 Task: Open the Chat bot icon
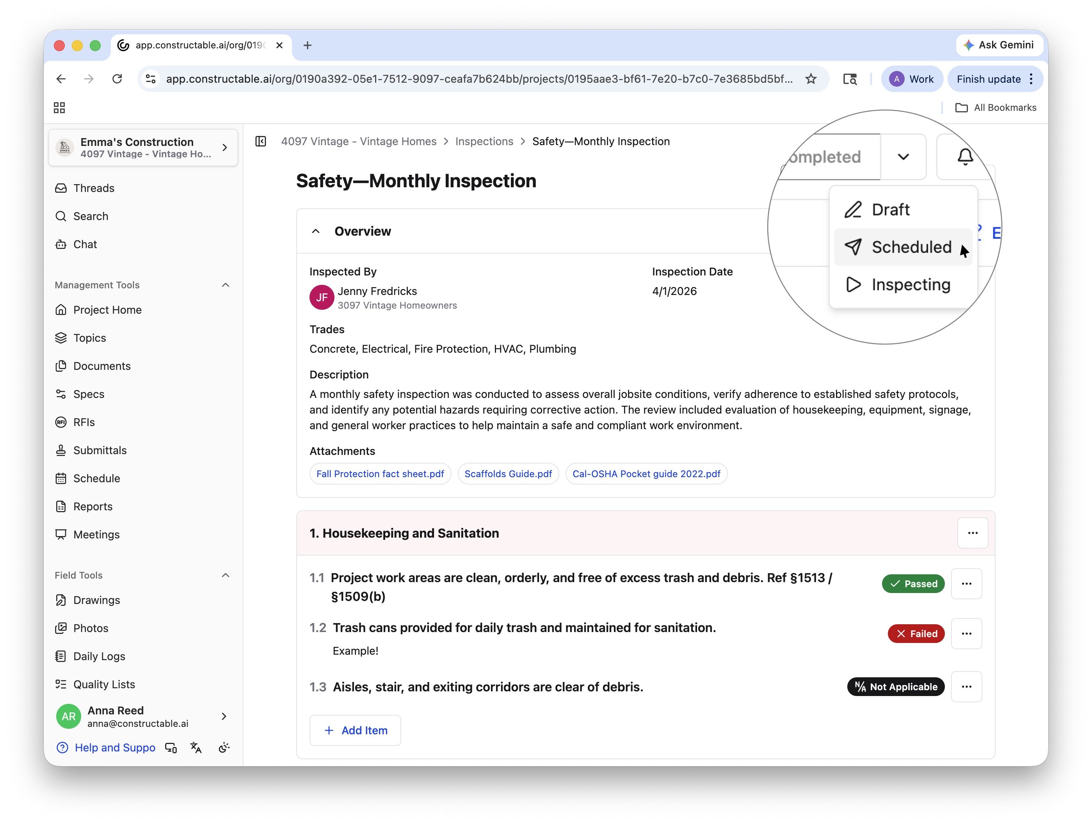61,244
